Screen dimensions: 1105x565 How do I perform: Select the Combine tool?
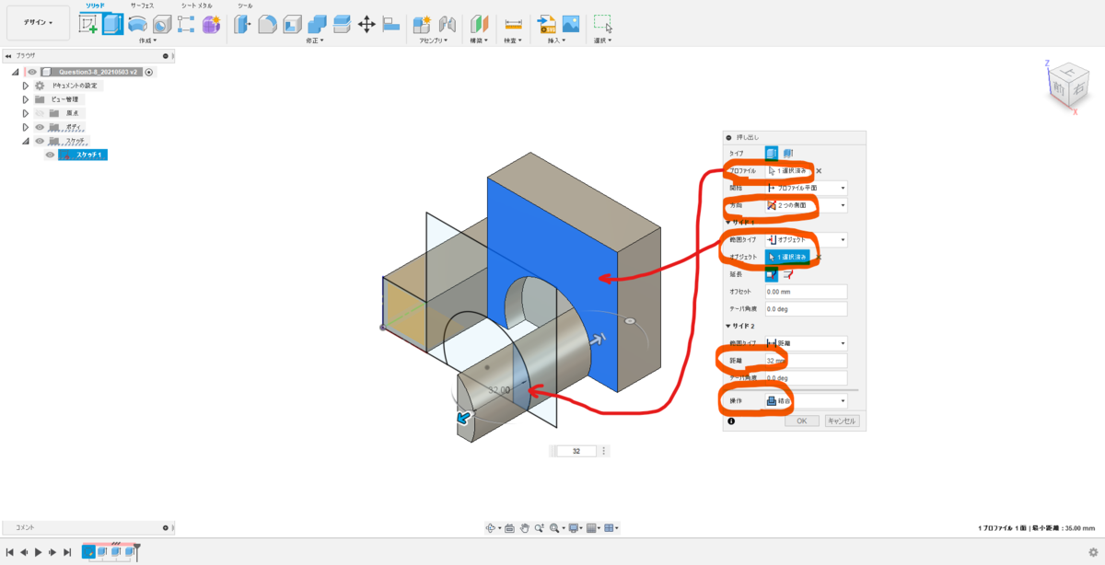coord(317,24)
